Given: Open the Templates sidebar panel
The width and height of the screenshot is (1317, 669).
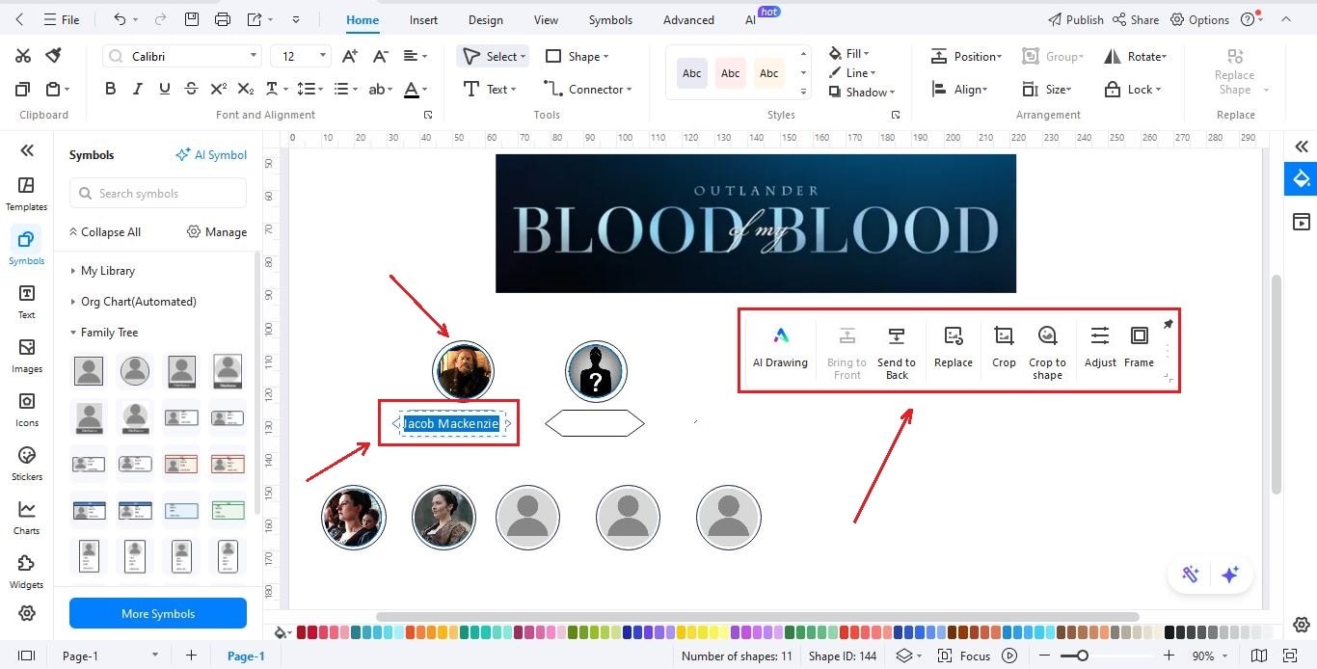Looking at the screenshot, I should [x=26, y=193].
